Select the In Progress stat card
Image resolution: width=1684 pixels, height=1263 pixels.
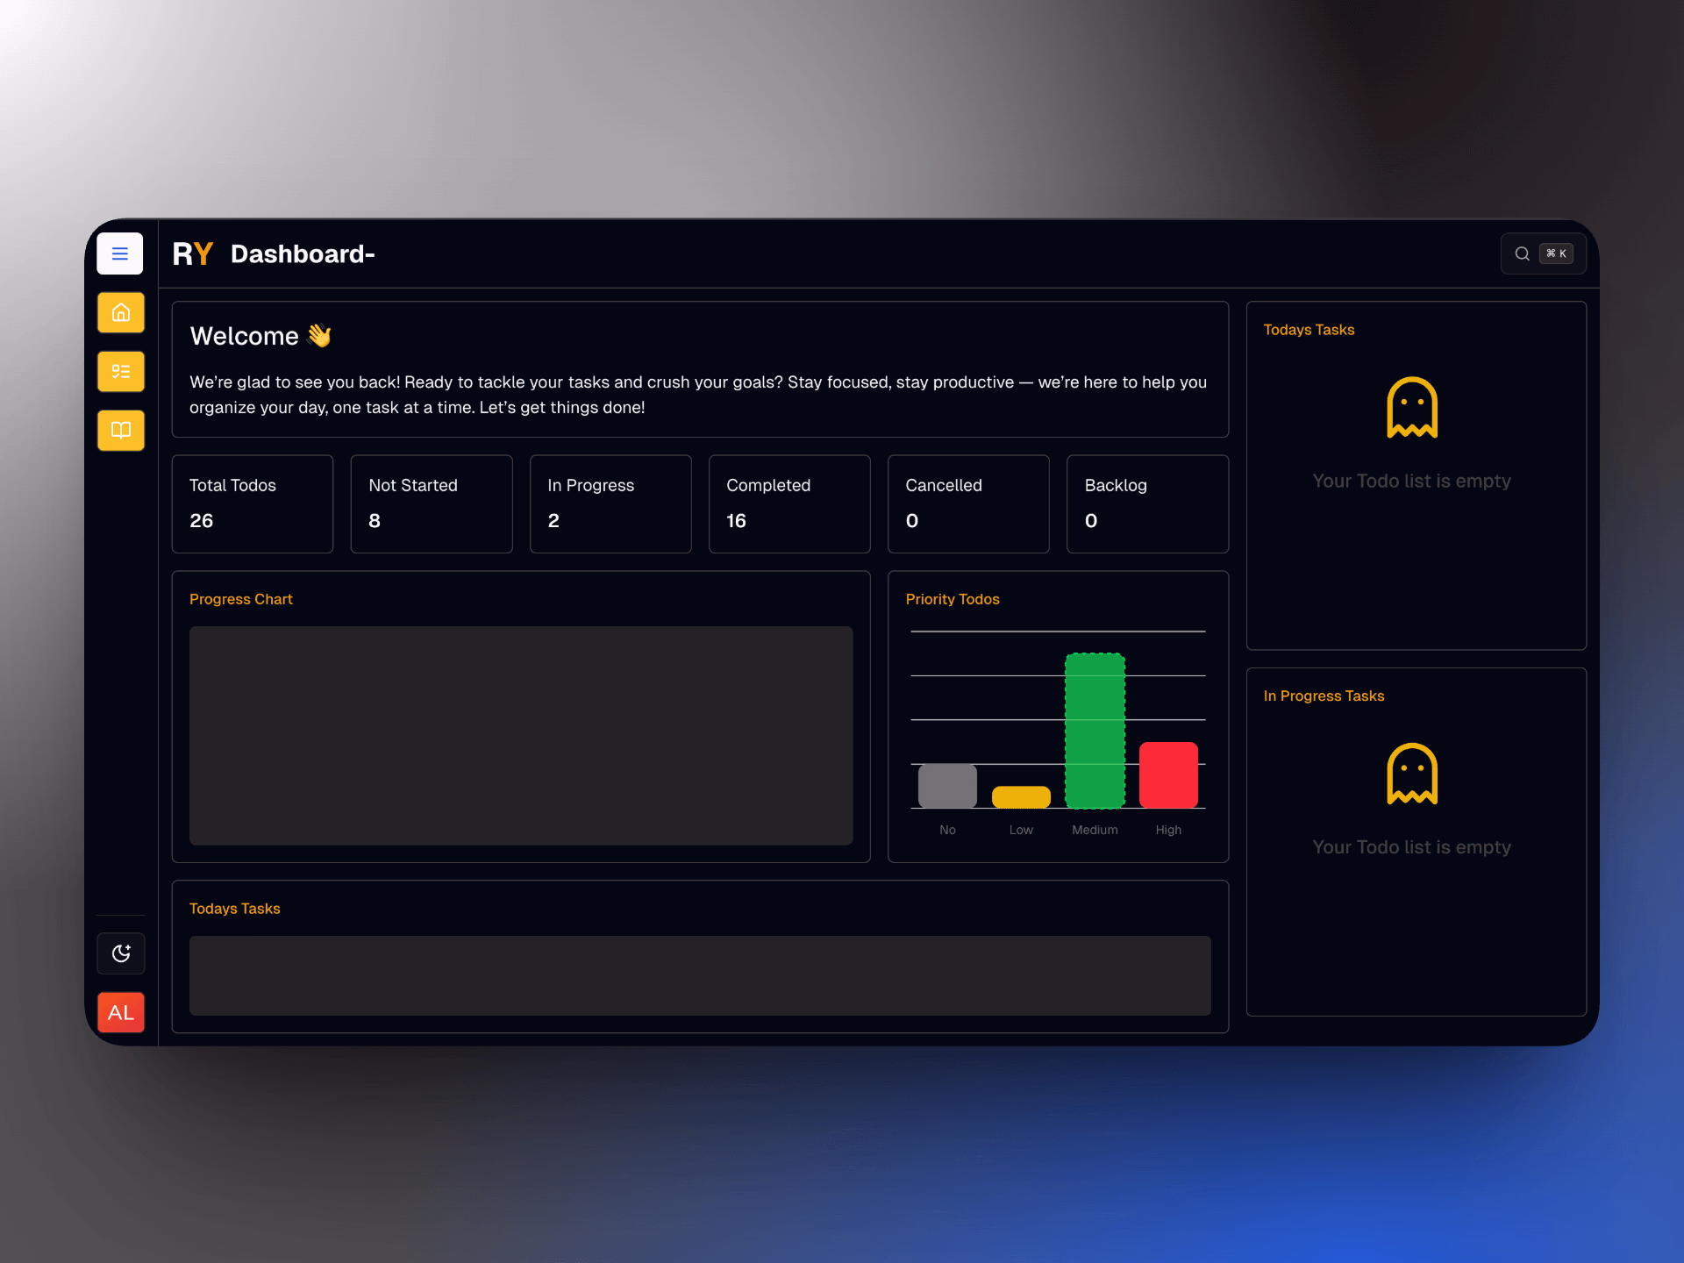[610, 503]
